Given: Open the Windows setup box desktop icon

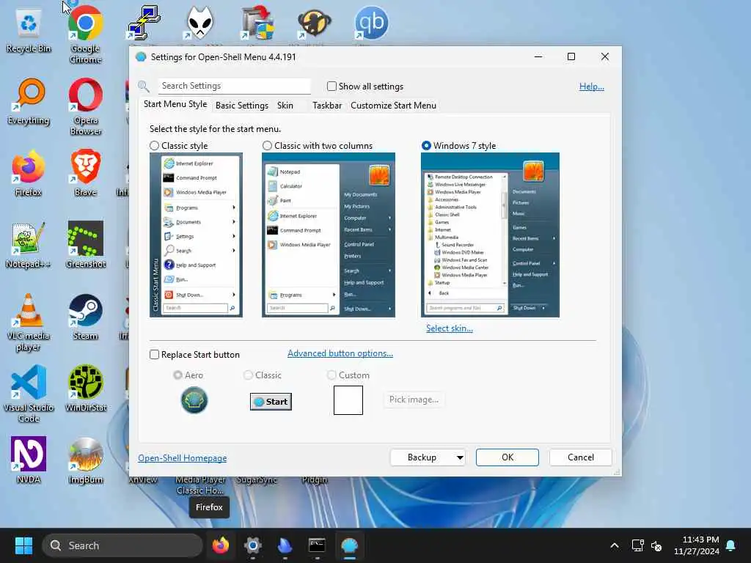Looking at the screenshot, I should coord(257,23).
